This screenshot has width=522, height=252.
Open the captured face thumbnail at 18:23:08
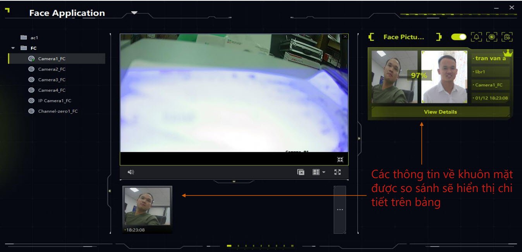147,207
